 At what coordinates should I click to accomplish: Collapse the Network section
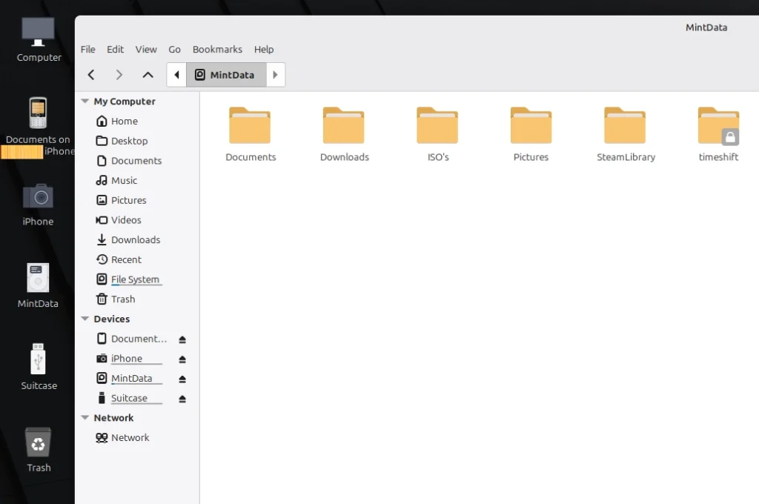[84, 417]
